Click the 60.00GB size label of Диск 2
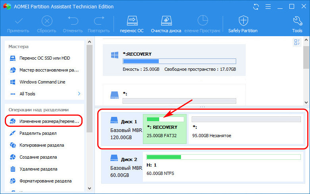310x194 pixels. point(119,175)
